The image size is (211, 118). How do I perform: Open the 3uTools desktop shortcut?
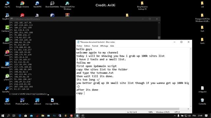coord(7,101)
